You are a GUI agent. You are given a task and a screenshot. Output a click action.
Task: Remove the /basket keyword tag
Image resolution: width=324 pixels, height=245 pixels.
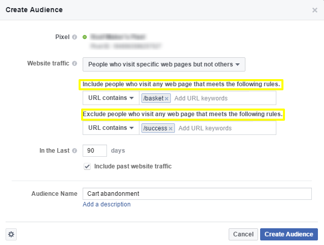coord(166,98)
